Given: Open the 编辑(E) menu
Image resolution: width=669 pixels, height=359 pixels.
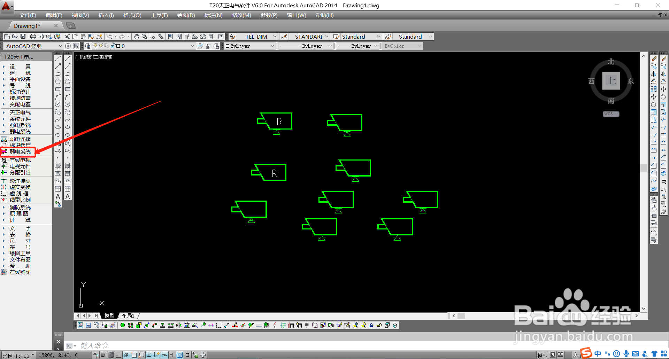Looking at the screenshot, I should point(54,15).
